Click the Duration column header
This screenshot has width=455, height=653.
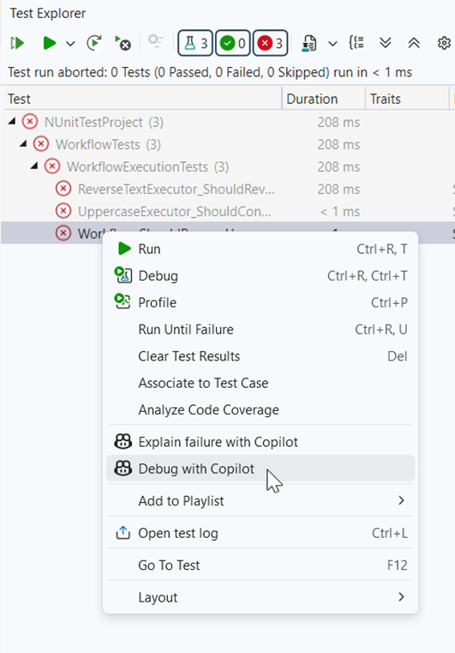[x=324, y=99]
